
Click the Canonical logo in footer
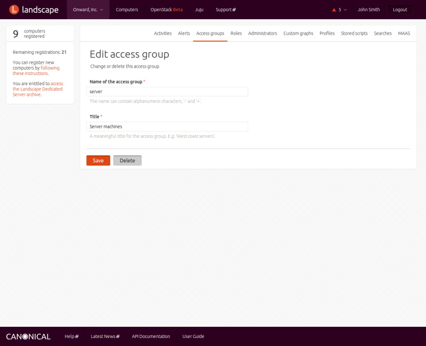click(x=28, y=336)
